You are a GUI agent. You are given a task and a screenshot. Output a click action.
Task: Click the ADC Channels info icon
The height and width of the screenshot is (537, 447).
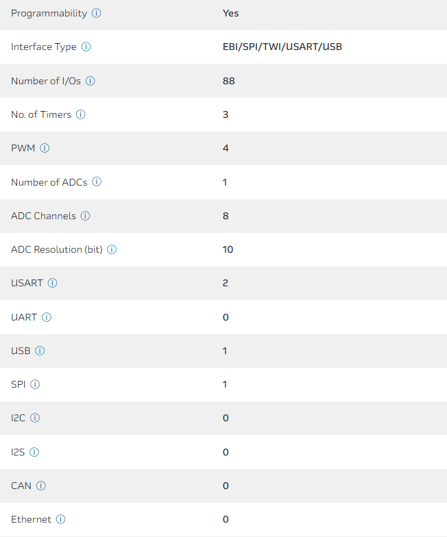(x=86, y=216)
